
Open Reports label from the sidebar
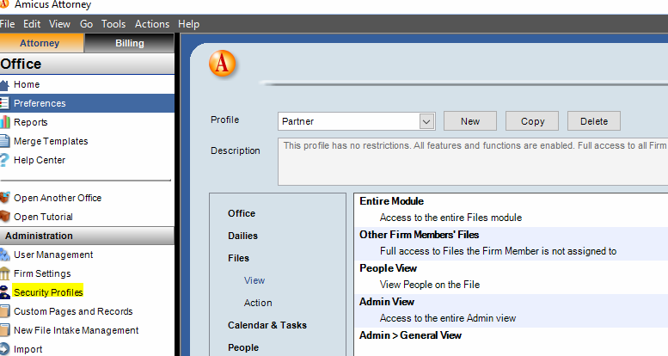click(x=31, y=122)
